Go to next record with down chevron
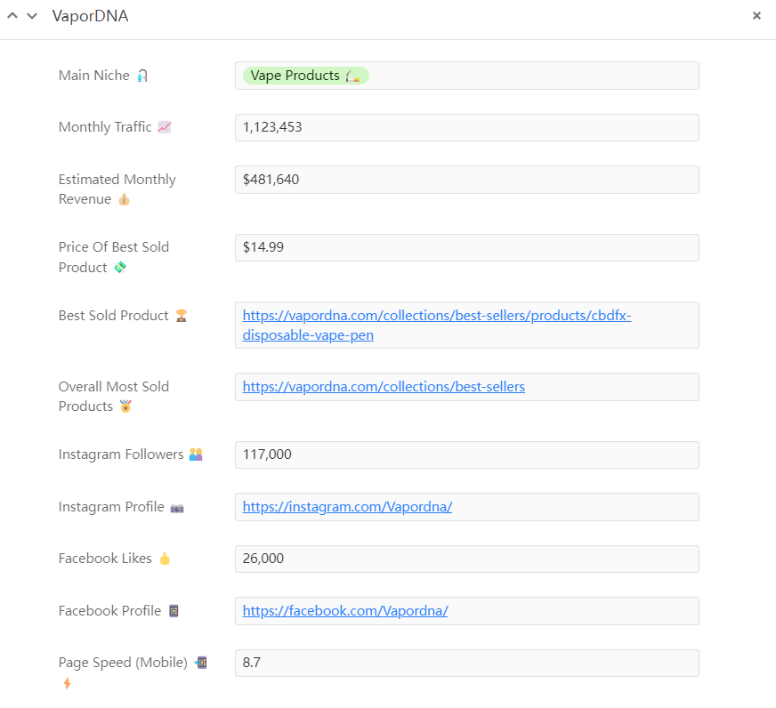 click(x=32, y=16)
